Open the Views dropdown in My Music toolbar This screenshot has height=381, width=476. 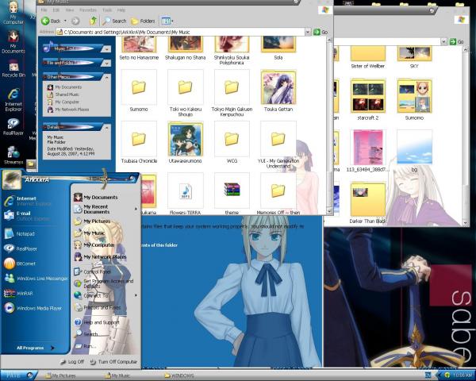167,21
